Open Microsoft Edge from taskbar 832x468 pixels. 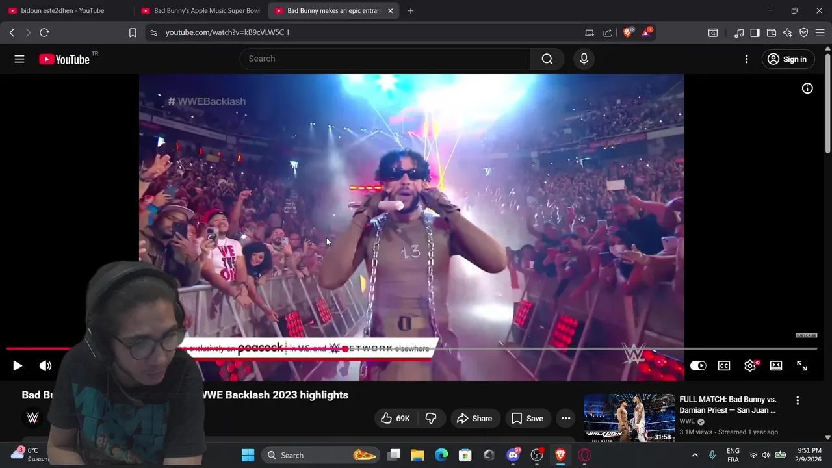point(441,455)
